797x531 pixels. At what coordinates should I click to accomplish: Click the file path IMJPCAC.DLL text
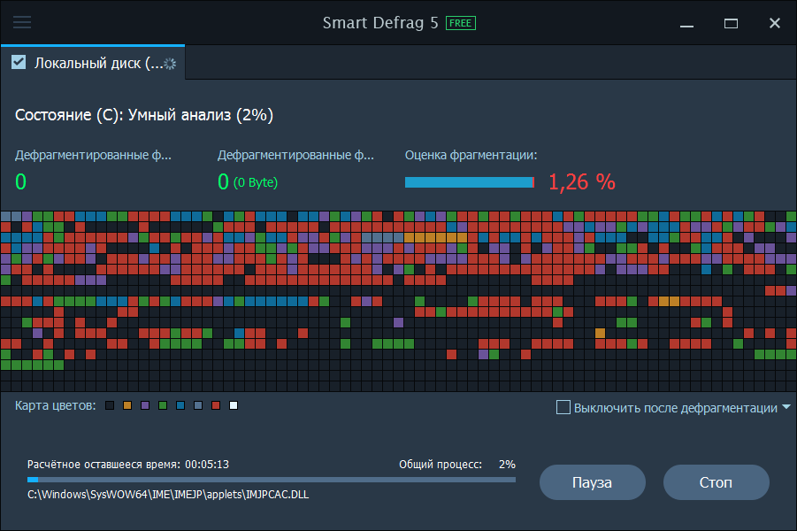(168, 495)
